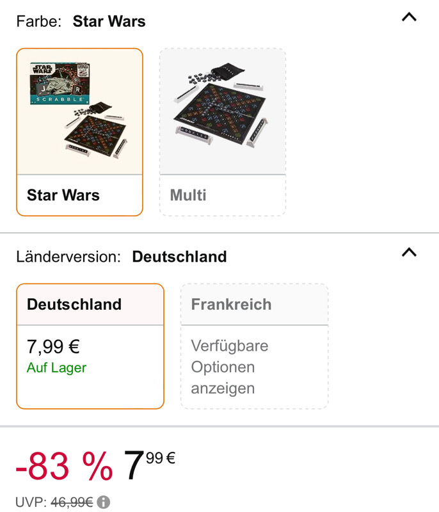
Task: Click the crossed-out UVP 46,99€ price
Action: point(72,502)
